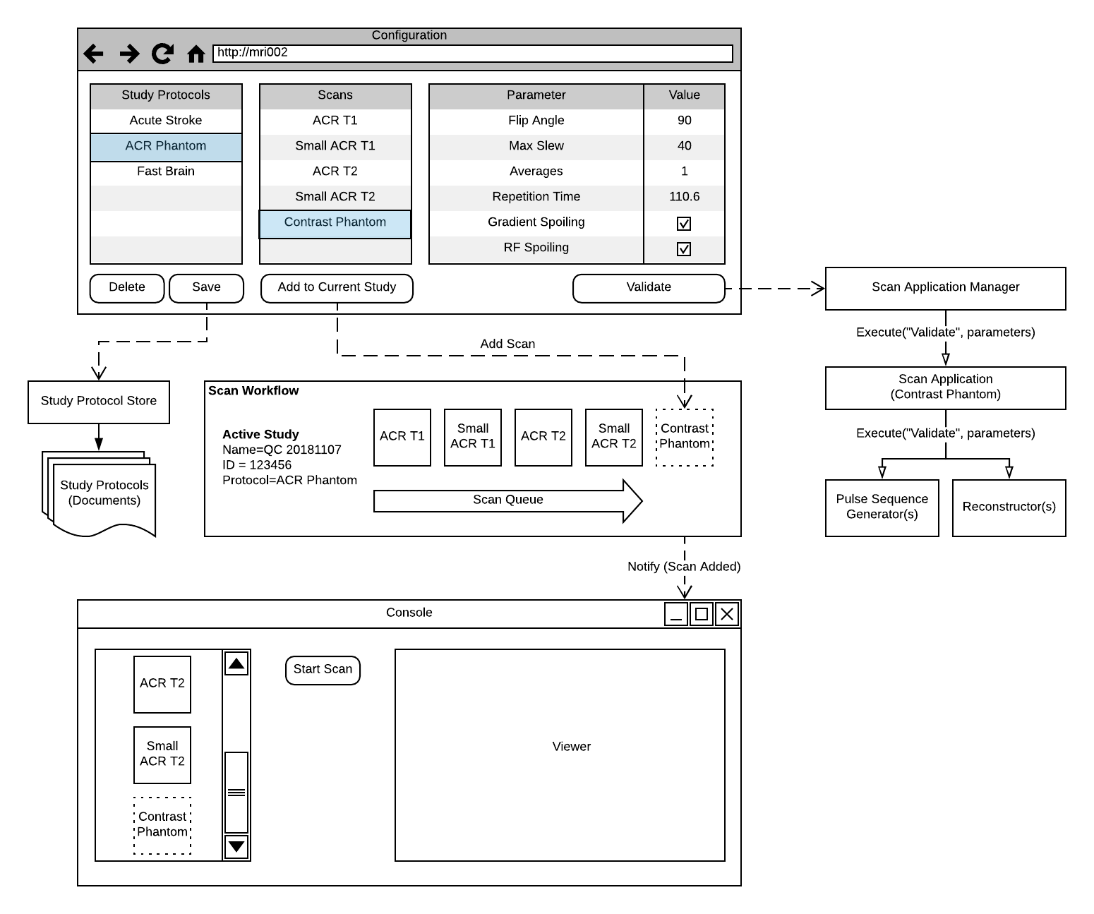Go to the browser home icon

point(196,54)
